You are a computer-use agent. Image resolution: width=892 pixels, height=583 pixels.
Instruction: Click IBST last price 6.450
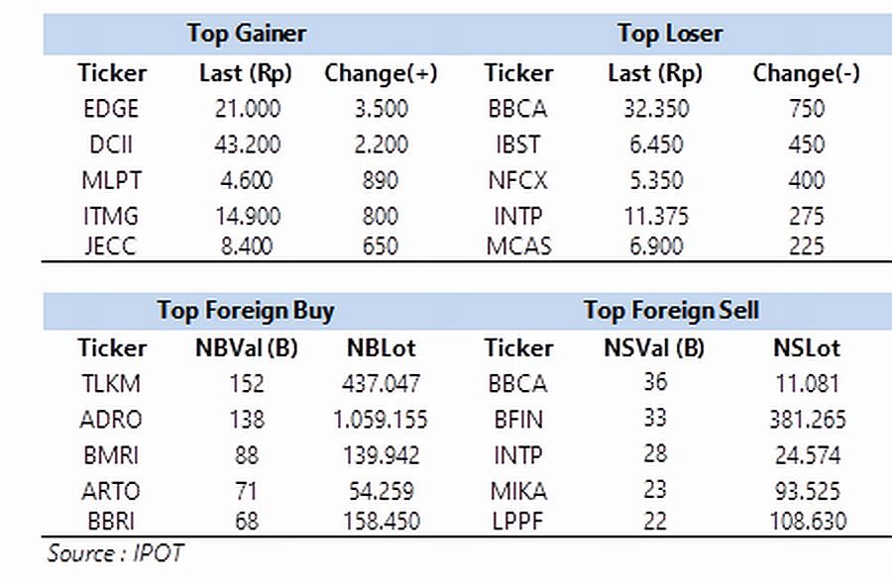pos(656,145)
